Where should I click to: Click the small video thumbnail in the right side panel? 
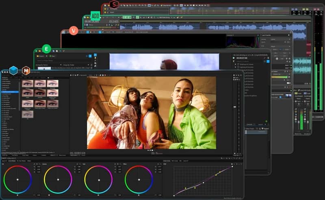point(288,96)
